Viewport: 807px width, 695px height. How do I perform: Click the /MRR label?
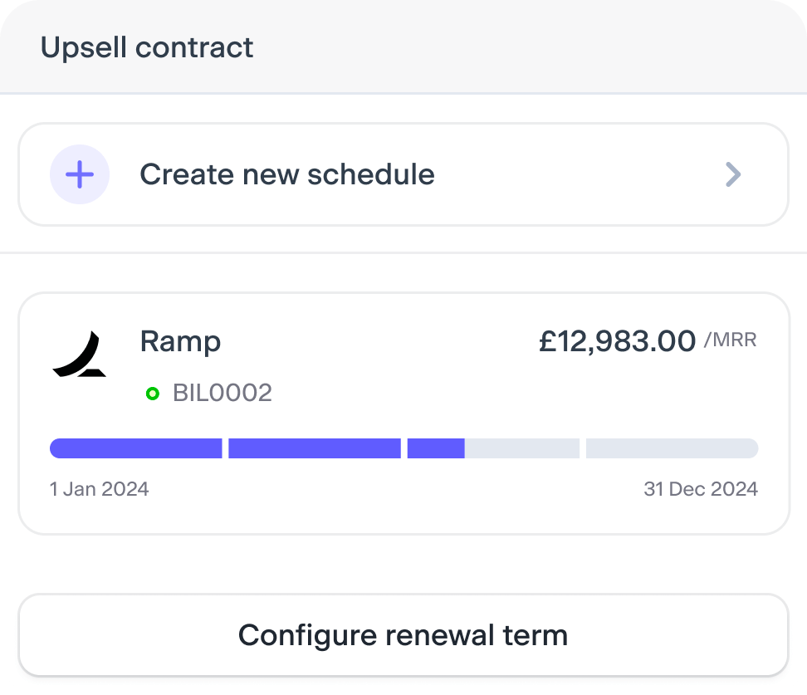(730, 340)
